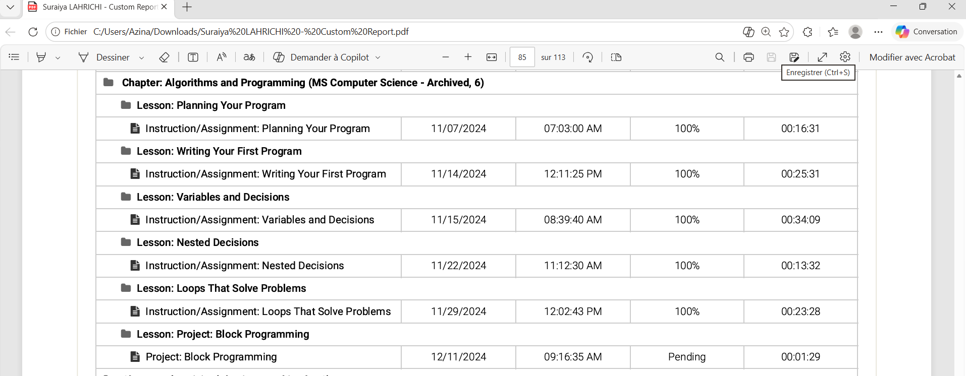Viewport: 966px width, 376px height.
Task: Expand the highlighter options dropdown arrow
Action: [58, 58]
